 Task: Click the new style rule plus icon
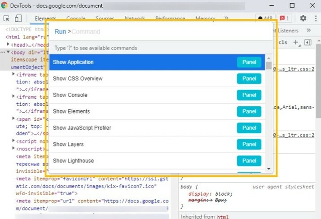click(296, 42)
